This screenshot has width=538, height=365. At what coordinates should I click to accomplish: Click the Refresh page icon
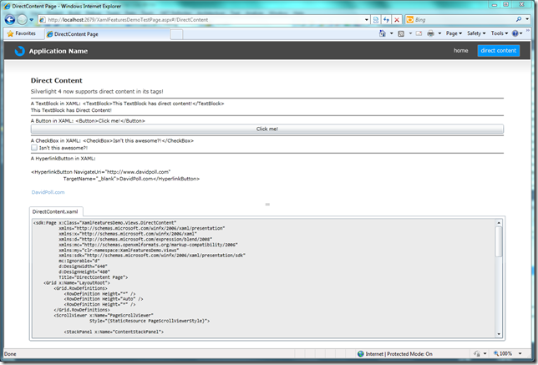coord(386,20)
